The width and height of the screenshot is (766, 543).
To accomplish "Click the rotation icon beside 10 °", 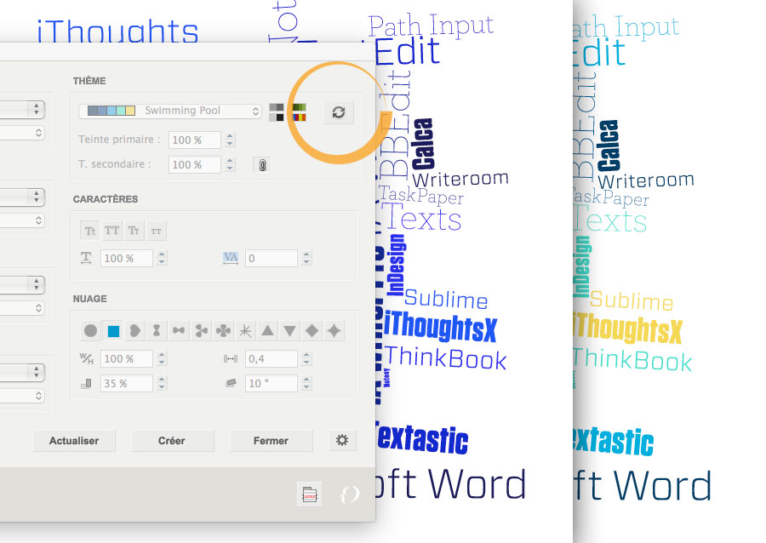I will pos(231,383).
